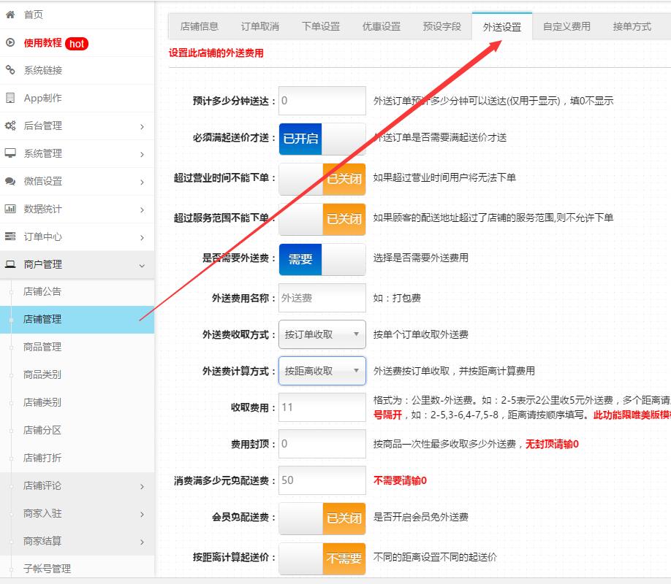Open 店铺打折 submenu item

pyautogui.click(x=77, y=458)
